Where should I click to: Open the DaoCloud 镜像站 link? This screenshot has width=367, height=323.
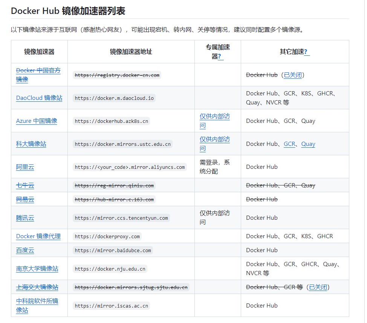[39, 98]
